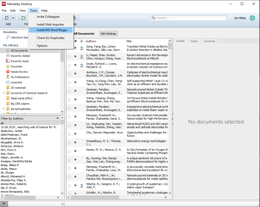Click the user avatar JH icon
Viewport: 260px width, 207px height.
point(252,18)
